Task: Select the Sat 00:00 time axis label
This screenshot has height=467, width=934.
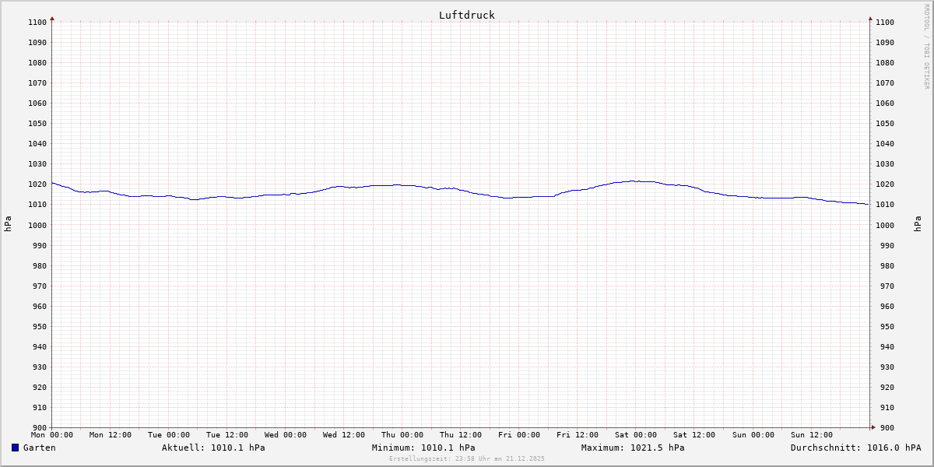Action: click(636, 435)
